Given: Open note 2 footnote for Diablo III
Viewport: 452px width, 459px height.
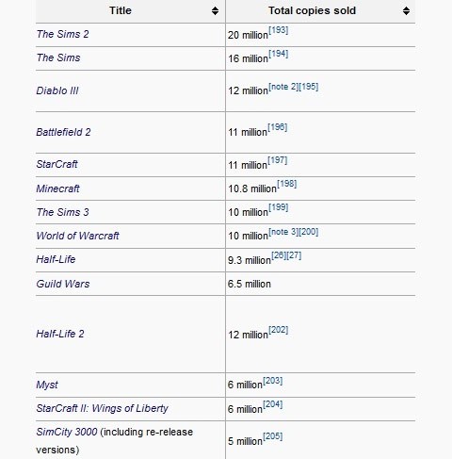Looking at the screenshot, I should point(283,87).
